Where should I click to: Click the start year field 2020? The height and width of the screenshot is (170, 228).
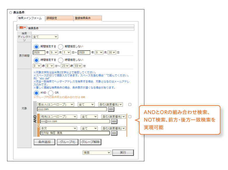39,52
